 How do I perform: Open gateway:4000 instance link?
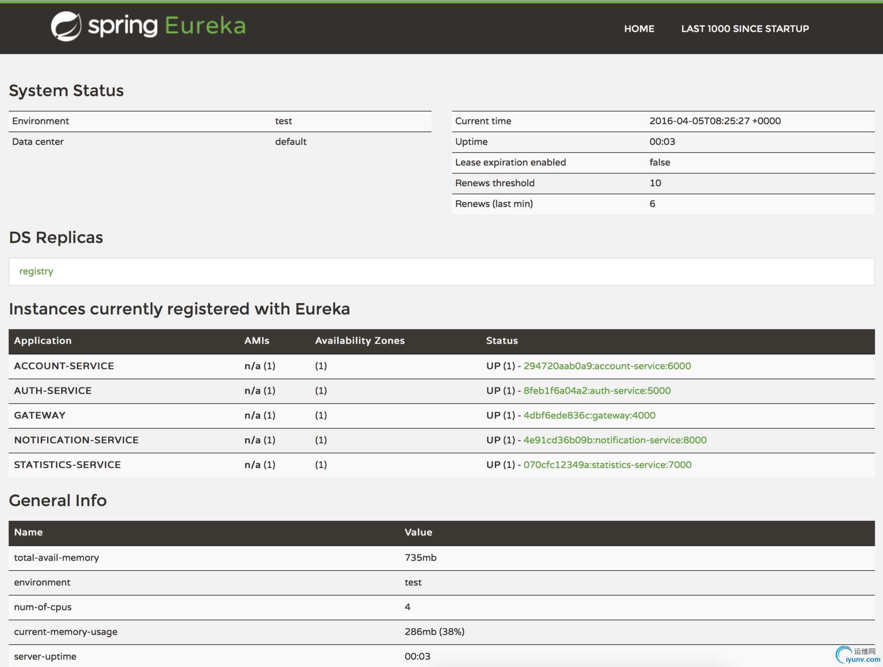589,416
